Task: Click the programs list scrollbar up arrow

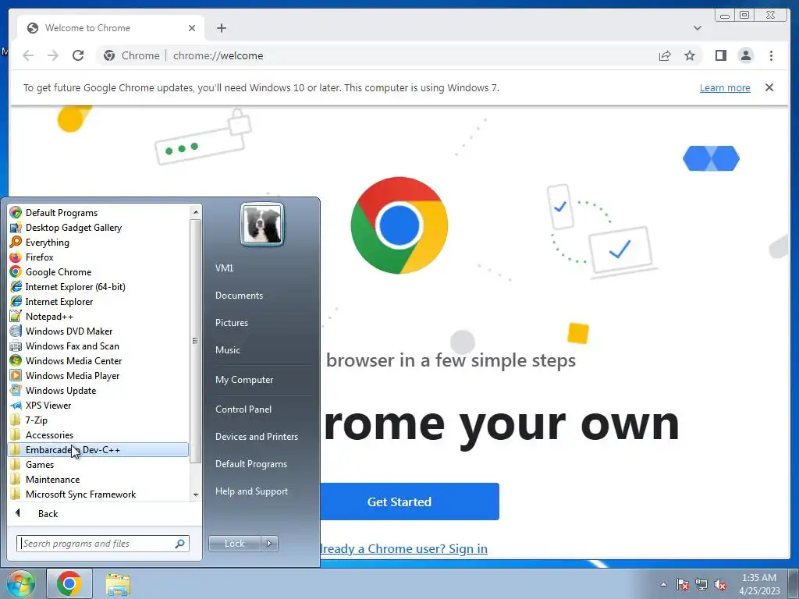Action: pyautogui.click(x=196, y=211)
